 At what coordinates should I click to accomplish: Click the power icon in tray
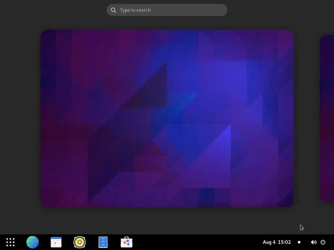323,242
